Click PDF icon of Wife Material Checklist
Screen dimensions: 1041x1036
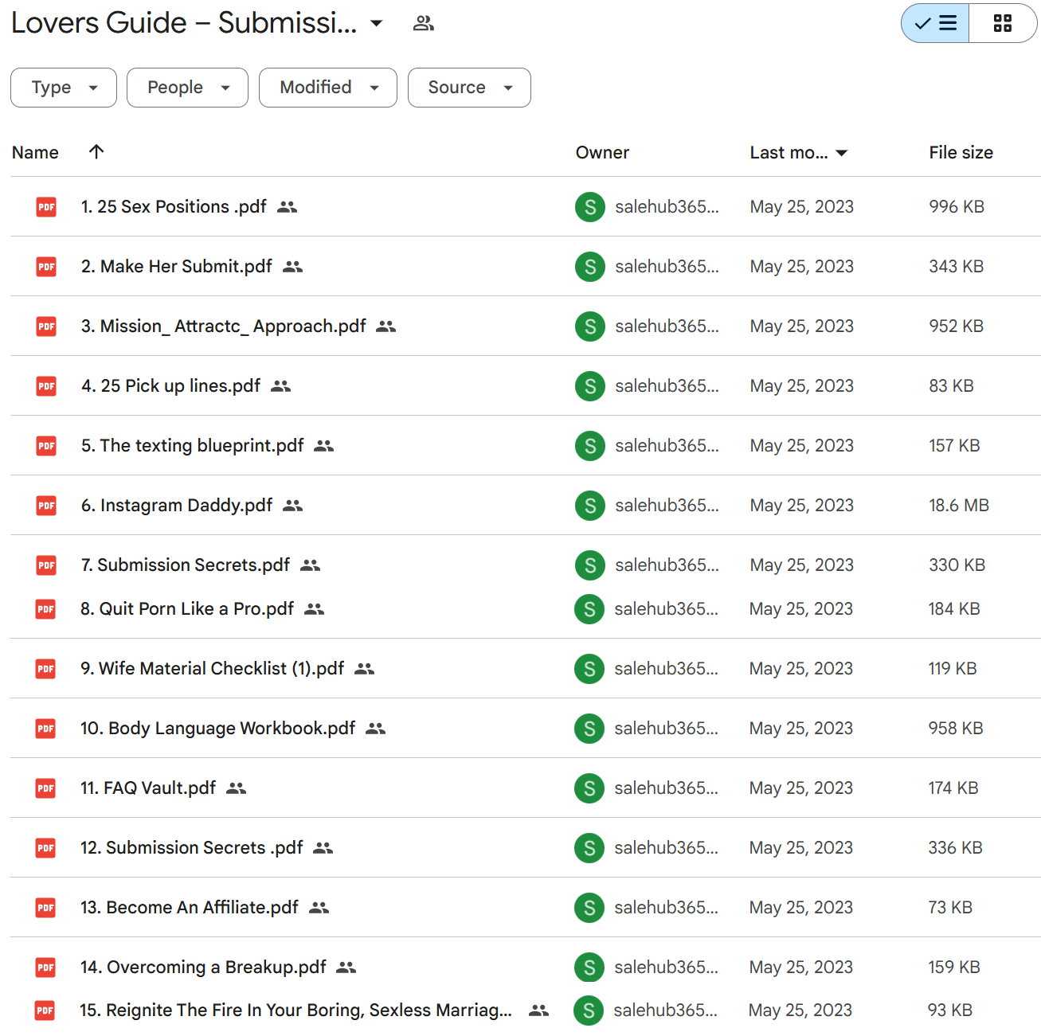(x=45, y=669)
